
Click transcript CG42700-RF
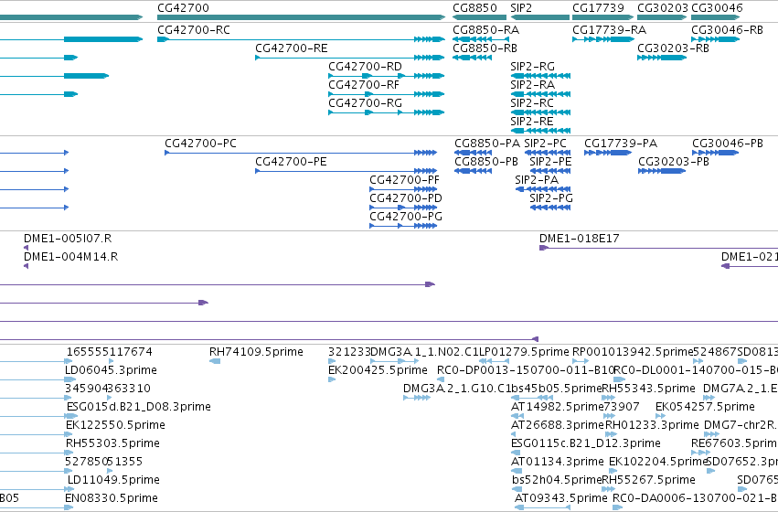[386, 94]
